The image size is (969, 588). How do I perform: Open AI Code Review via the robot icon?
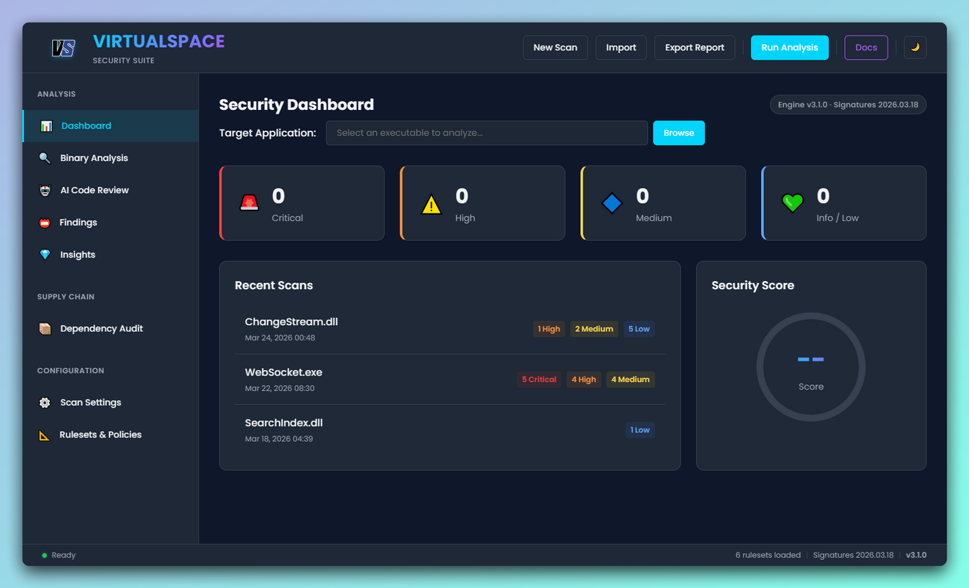[x=44, y=190]
